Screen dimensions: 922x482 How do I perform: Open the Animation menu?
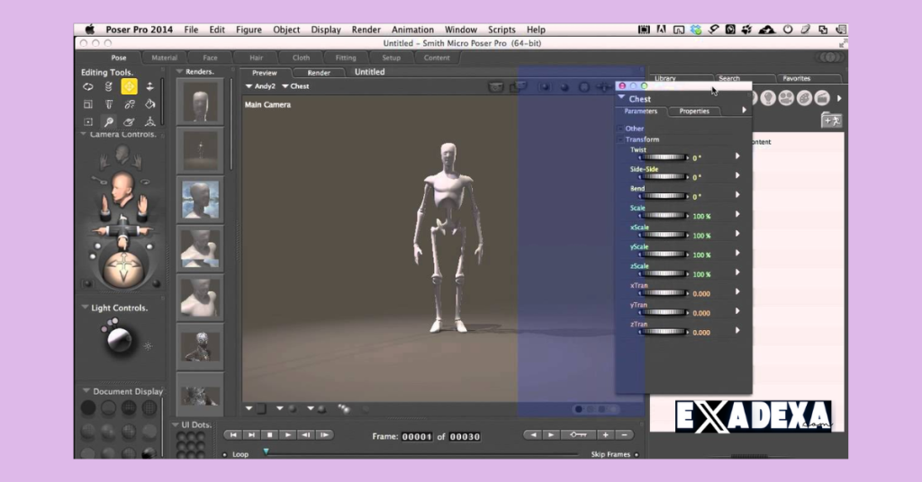(x=412, y=30)
